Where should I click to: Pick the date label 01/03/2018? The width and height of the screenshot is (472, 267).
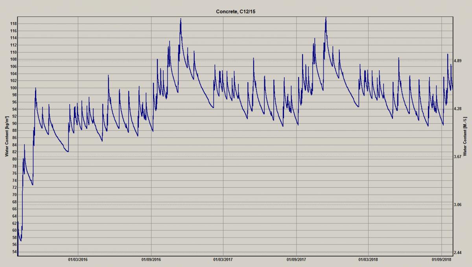(368, 260)
